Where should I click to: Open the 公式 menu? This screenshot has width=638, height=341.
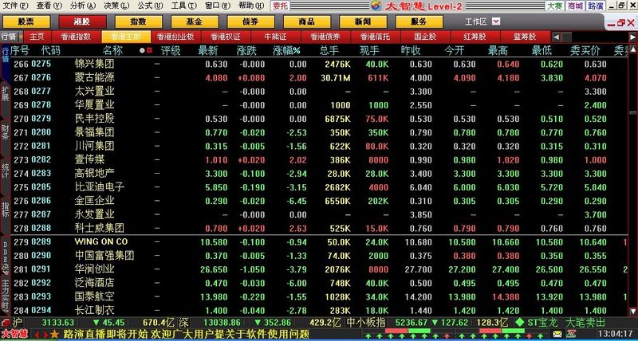(x=150, y=6)
